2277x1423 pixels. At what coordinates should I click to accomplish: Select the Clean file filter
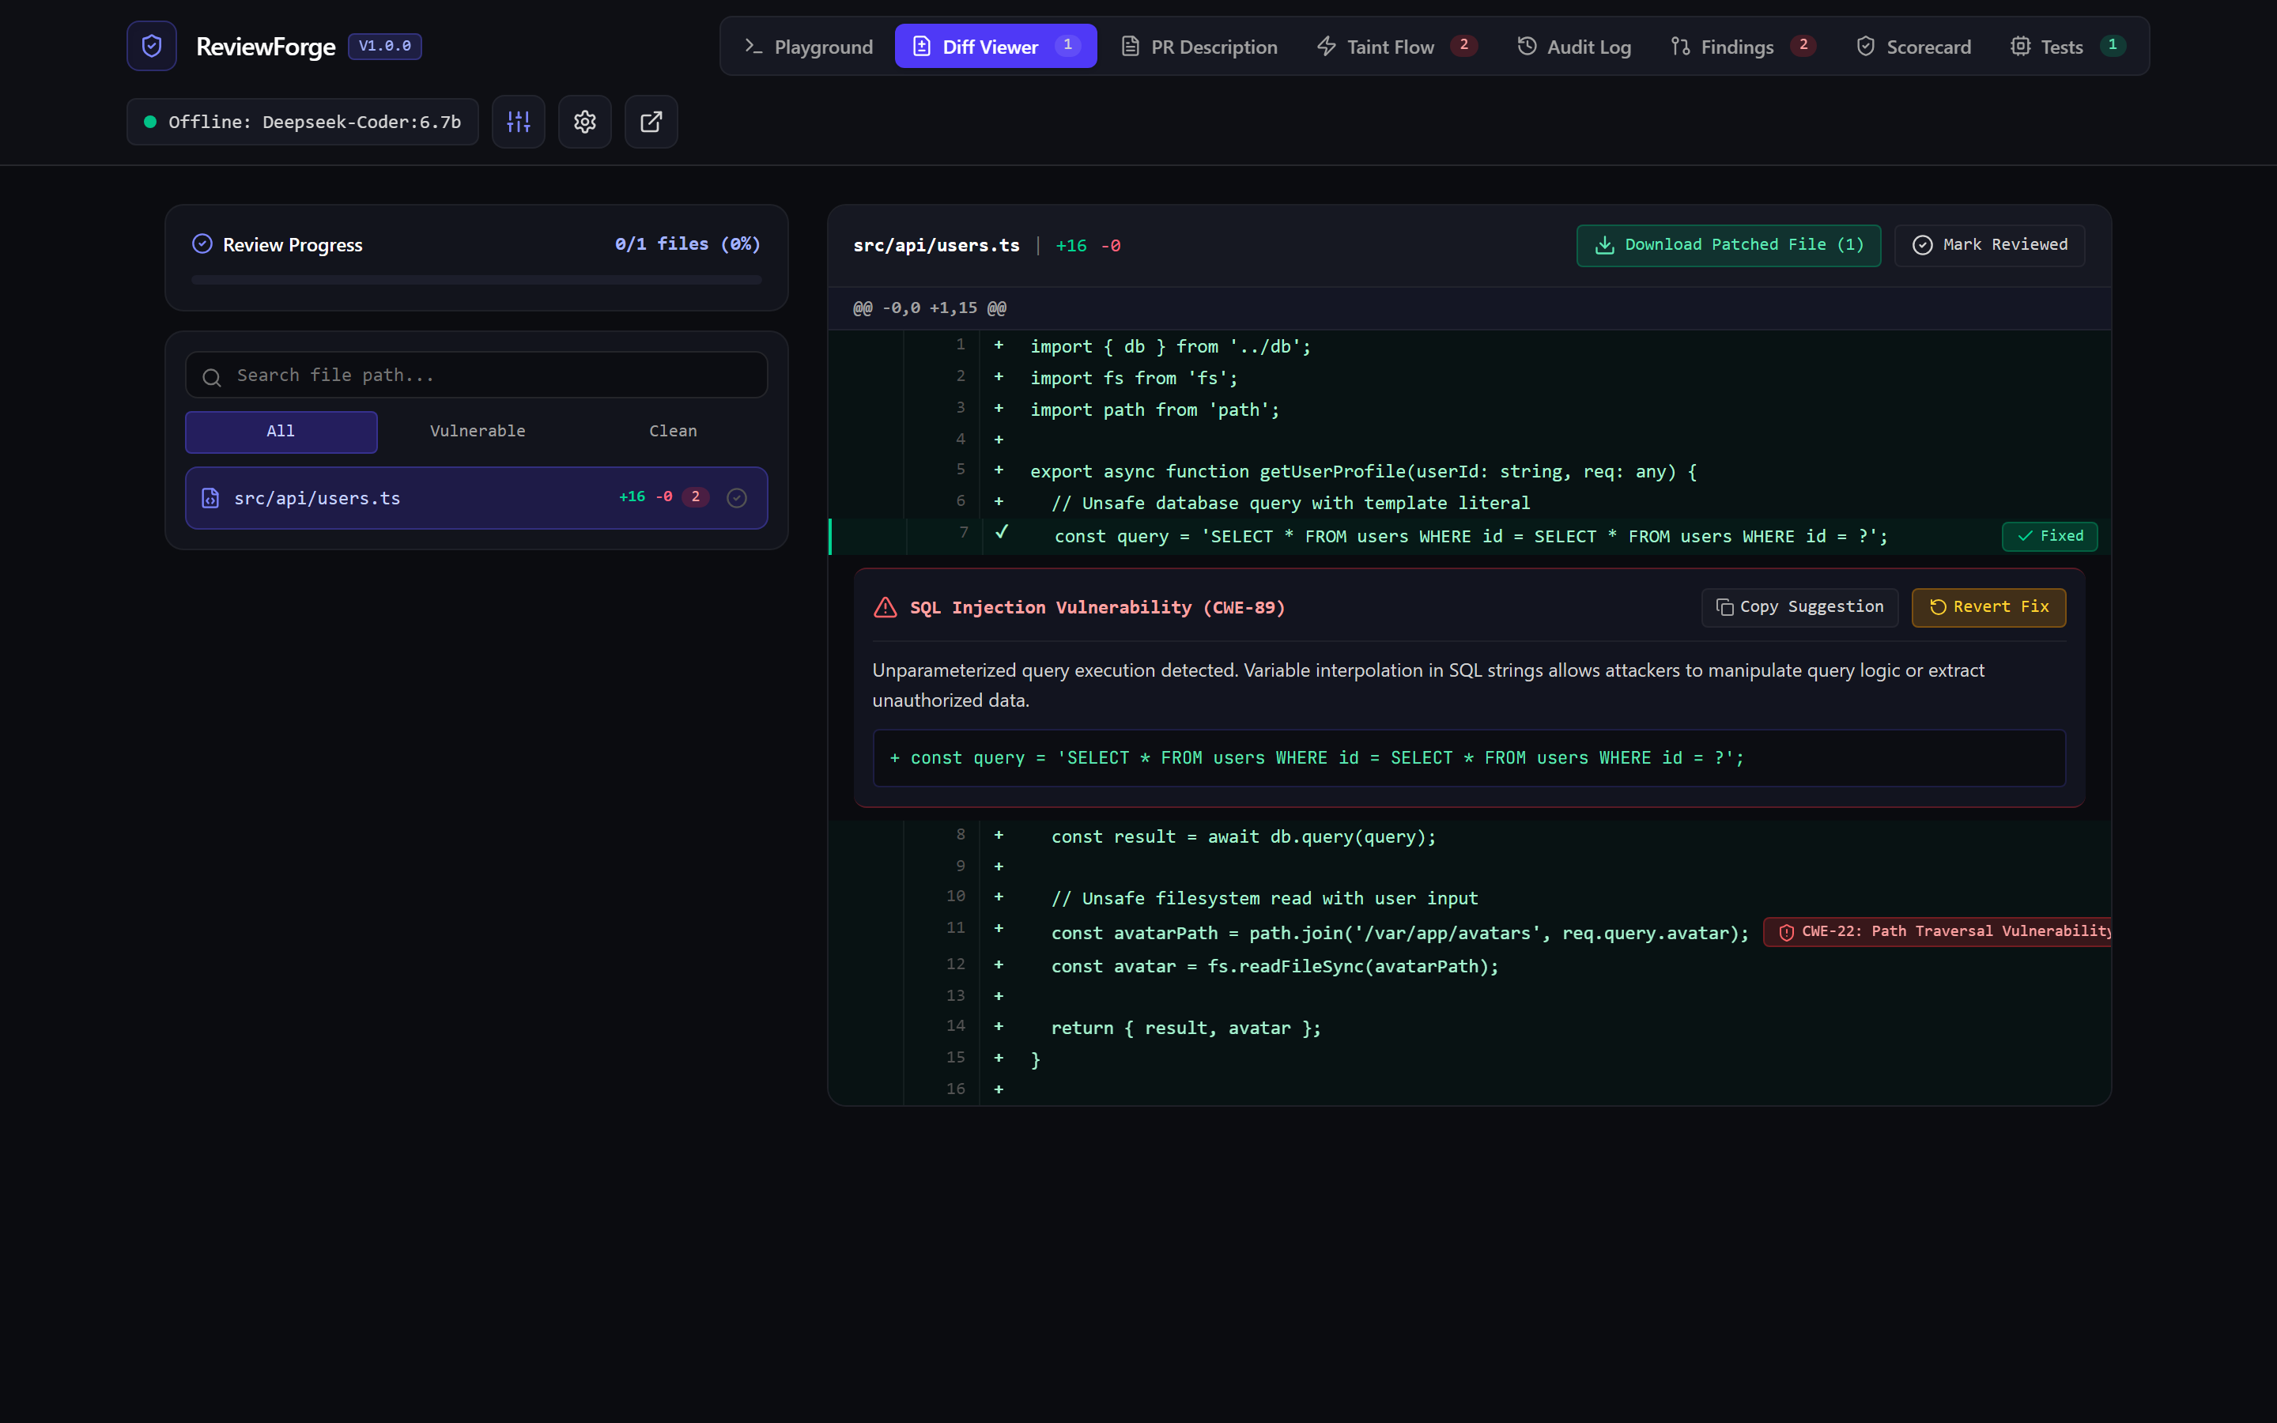pyautogui.click(x=673, y=431)
